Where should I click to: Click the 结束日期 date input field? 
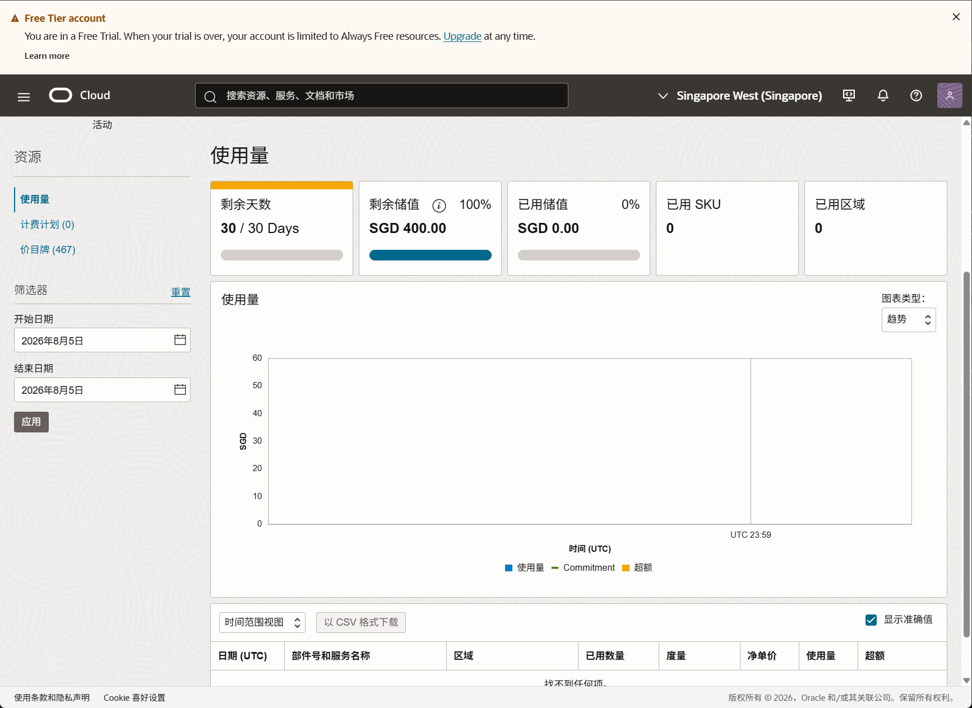click(x=102, y=389)
